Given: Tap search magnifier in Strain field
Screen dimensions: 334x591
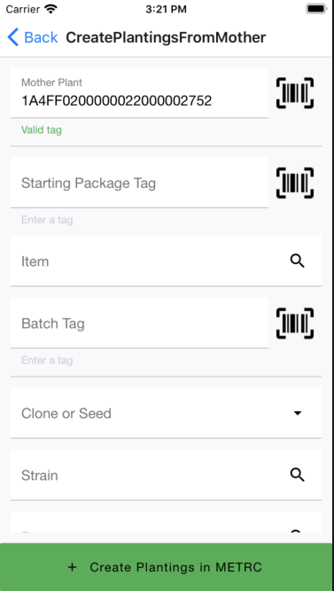Looking at the screenshot, I should pyautogui.click(x=297, y=475).
